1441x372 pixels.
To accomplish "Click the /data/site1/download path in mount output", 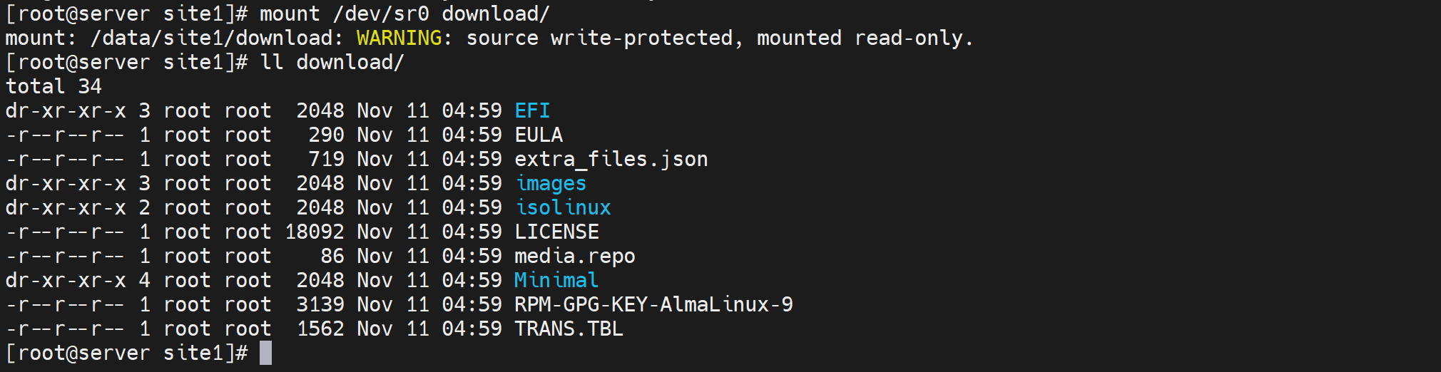I will click(x=211, y=38).
